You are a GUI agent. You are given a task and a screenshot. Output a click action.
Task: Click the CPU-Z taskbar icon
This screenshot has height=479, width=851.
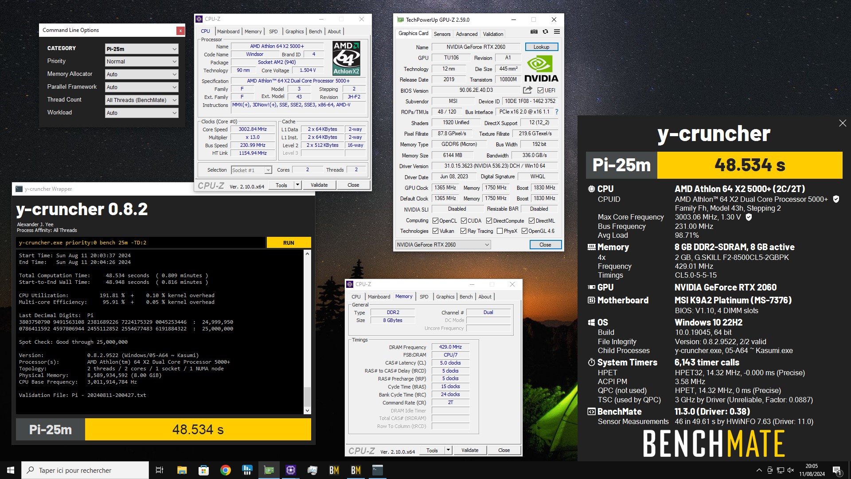point(290,470)
